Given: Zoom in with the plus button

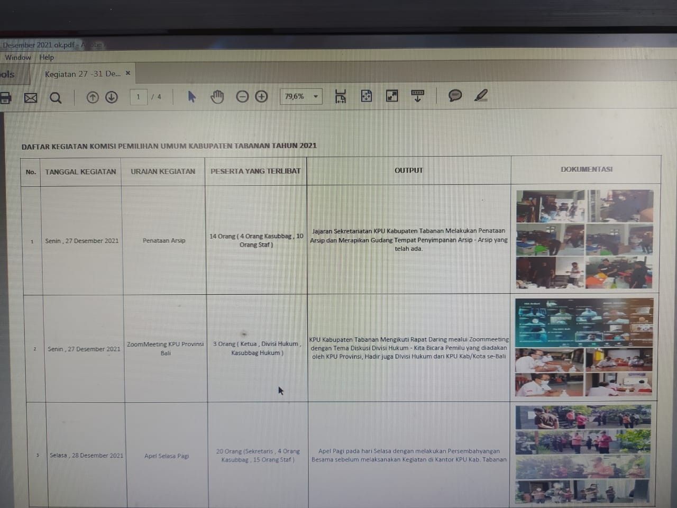Looking at the screenshot, I should click(261, 96).
